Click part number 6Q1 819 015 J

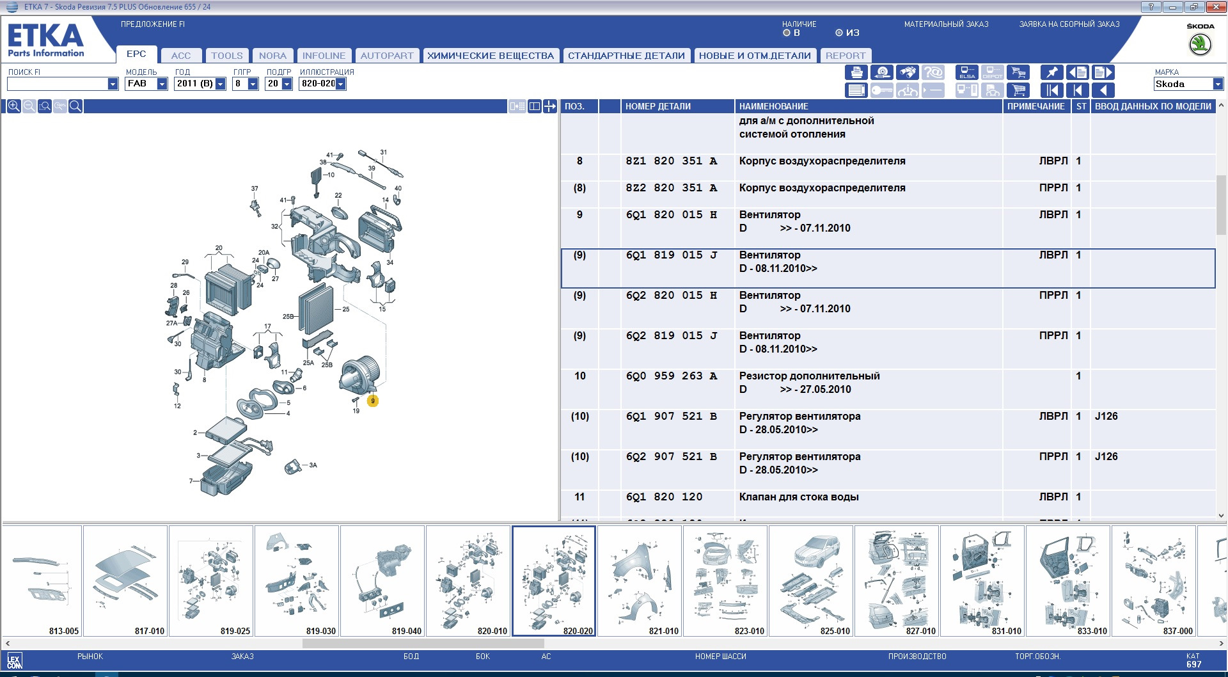pyautogui.click(x=672, y=255)
